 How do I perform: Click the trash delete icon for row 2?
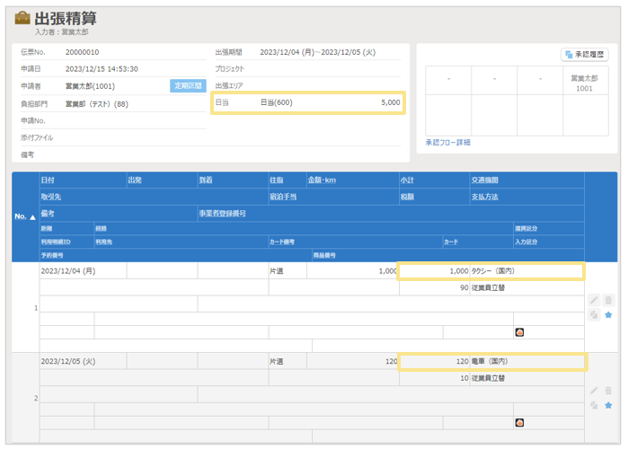608,391
